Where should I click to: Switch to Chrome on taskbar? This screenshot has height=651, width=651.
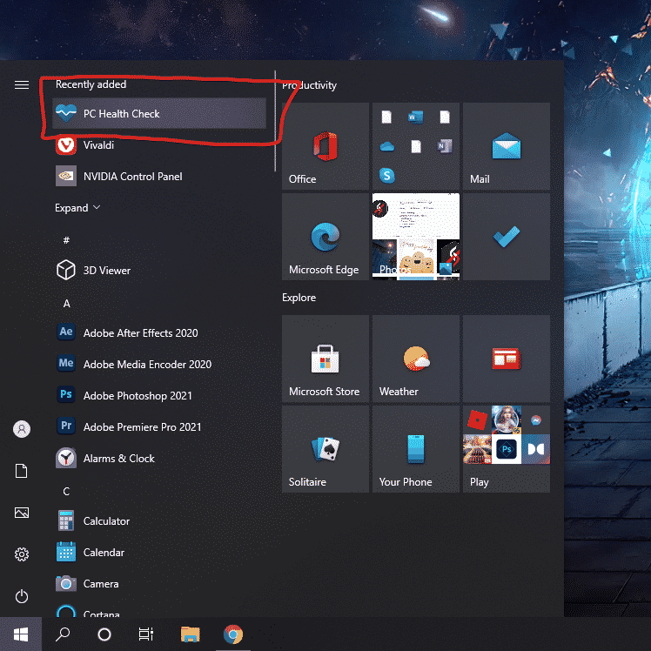point(233,634)
